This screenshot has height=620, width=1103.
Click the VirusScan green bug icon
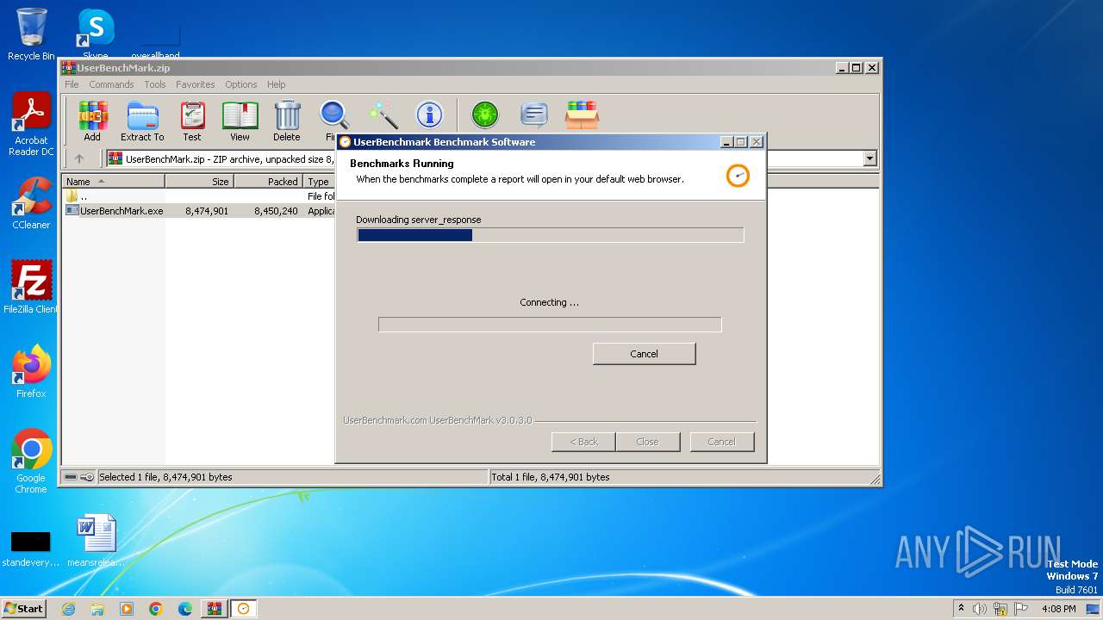tap(485, 115)
